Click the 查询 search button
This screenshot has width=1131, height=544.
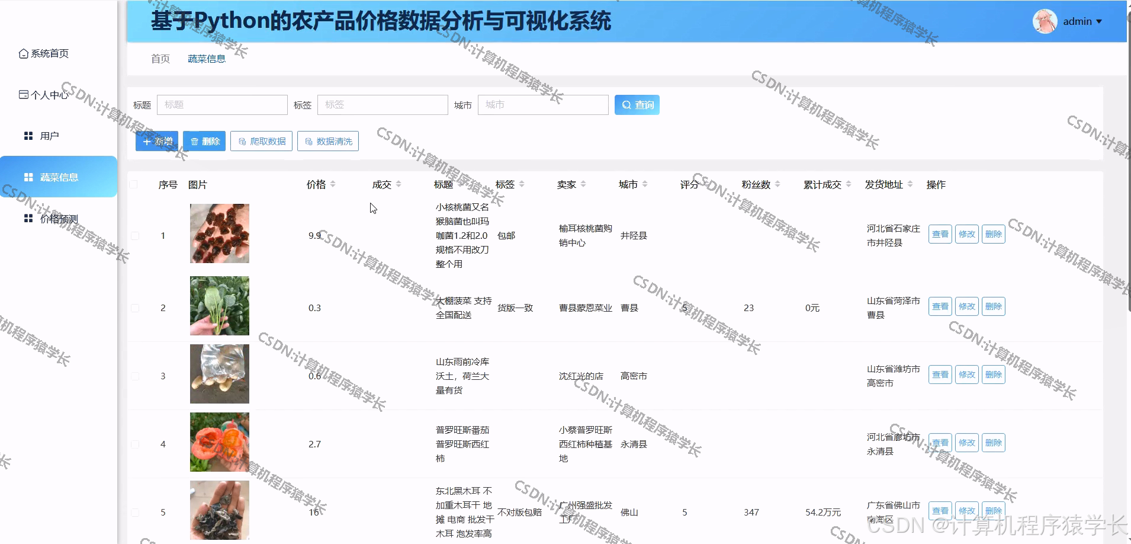(x=637, y=105)
